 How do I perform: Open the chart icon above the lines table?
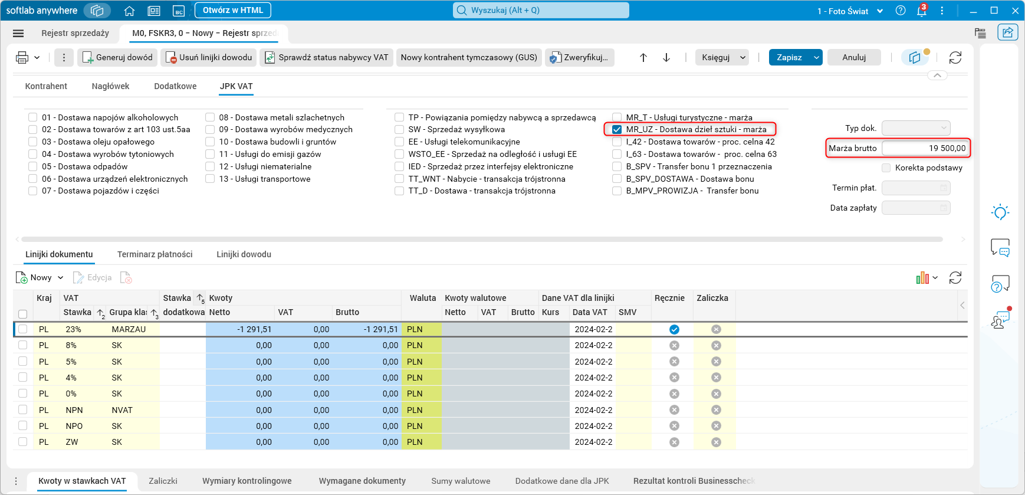922,278
